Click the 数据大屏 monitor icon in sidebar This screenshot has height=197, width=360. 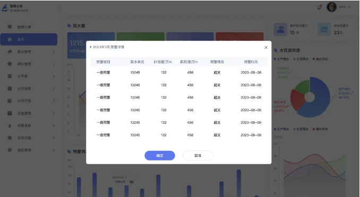click(10, 27)
